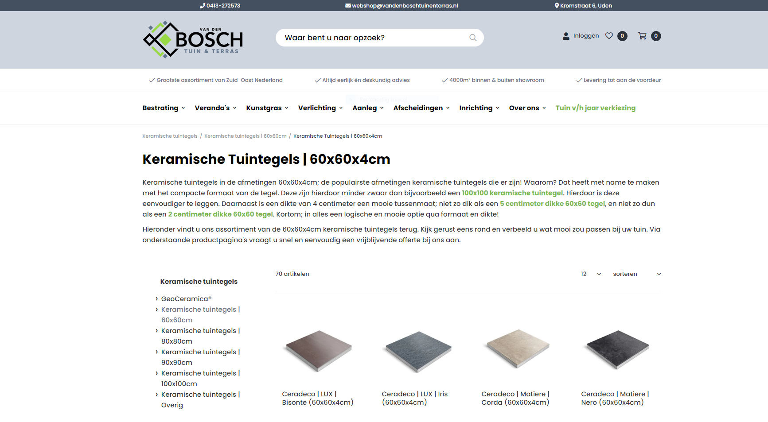The height and width of the screenshot is (422, 768).
Task: Expand the Veranda's menu
Action: 215,108
